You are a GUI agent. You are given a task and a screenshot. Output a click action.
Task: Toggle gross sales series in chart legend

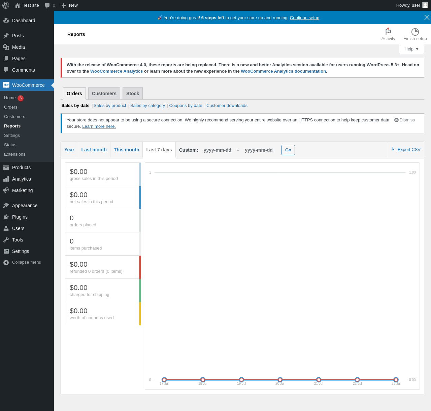tap(102, 174)
